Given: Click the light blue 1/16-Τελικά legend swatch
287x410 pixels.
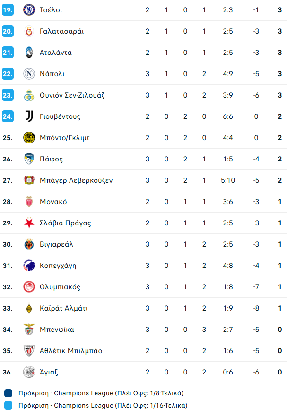Looking at the screenshot, I should 9,405.
